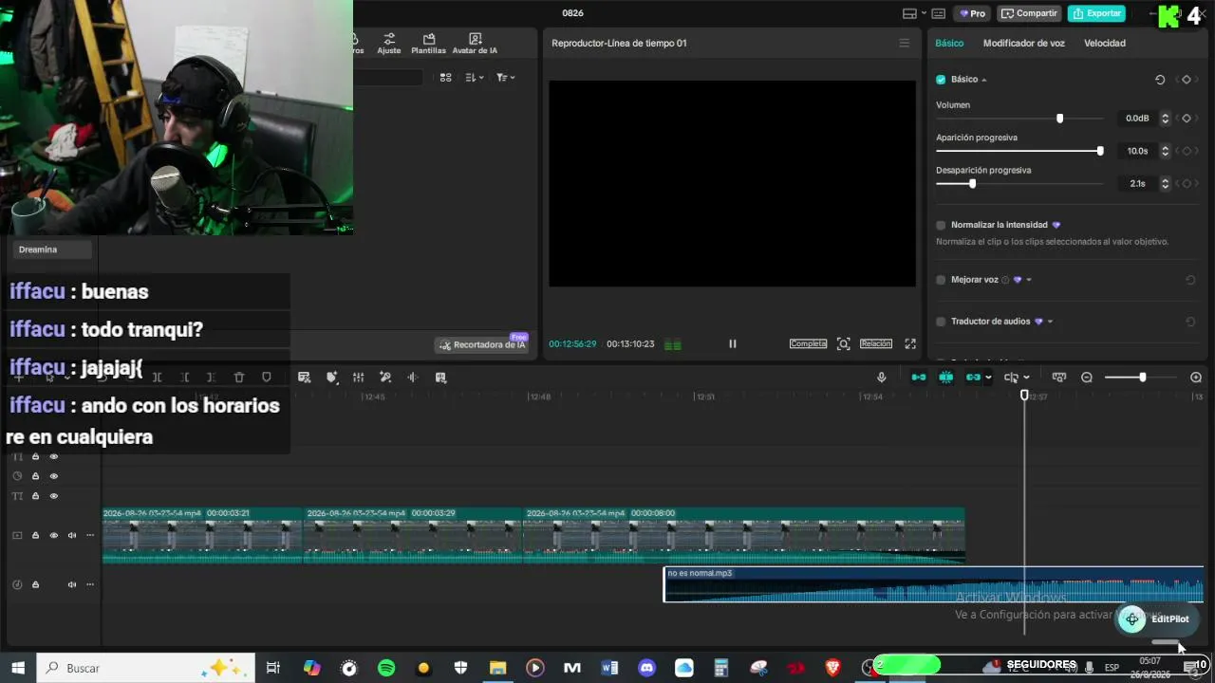Expand the Mejorar voz options arrow
This screenshot has height=683, width=1215.
coord(1029,280)
